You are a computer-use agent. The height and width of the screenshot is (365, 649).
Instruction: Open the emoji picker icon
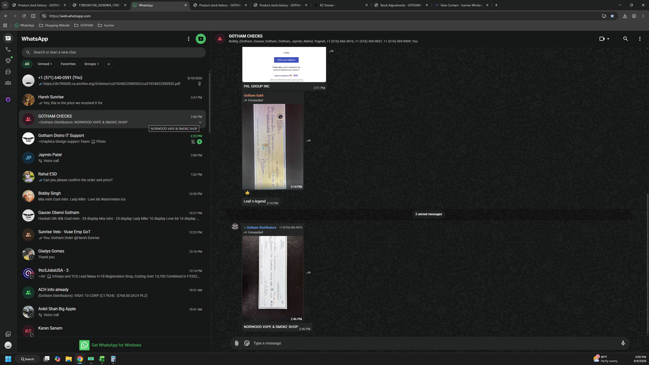click(247, 343)
